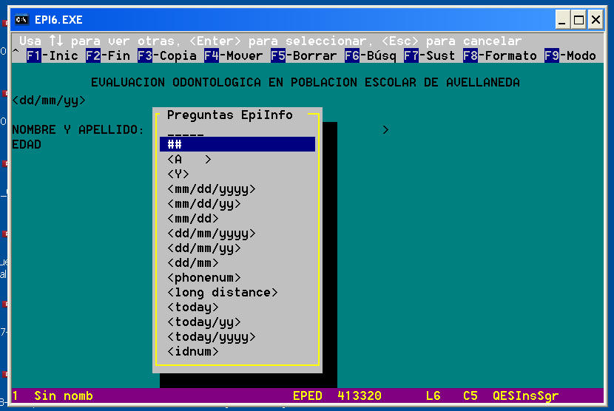614x411 pixels.
Task: Choose the F3-Copia command
Action: pos(166,55)
